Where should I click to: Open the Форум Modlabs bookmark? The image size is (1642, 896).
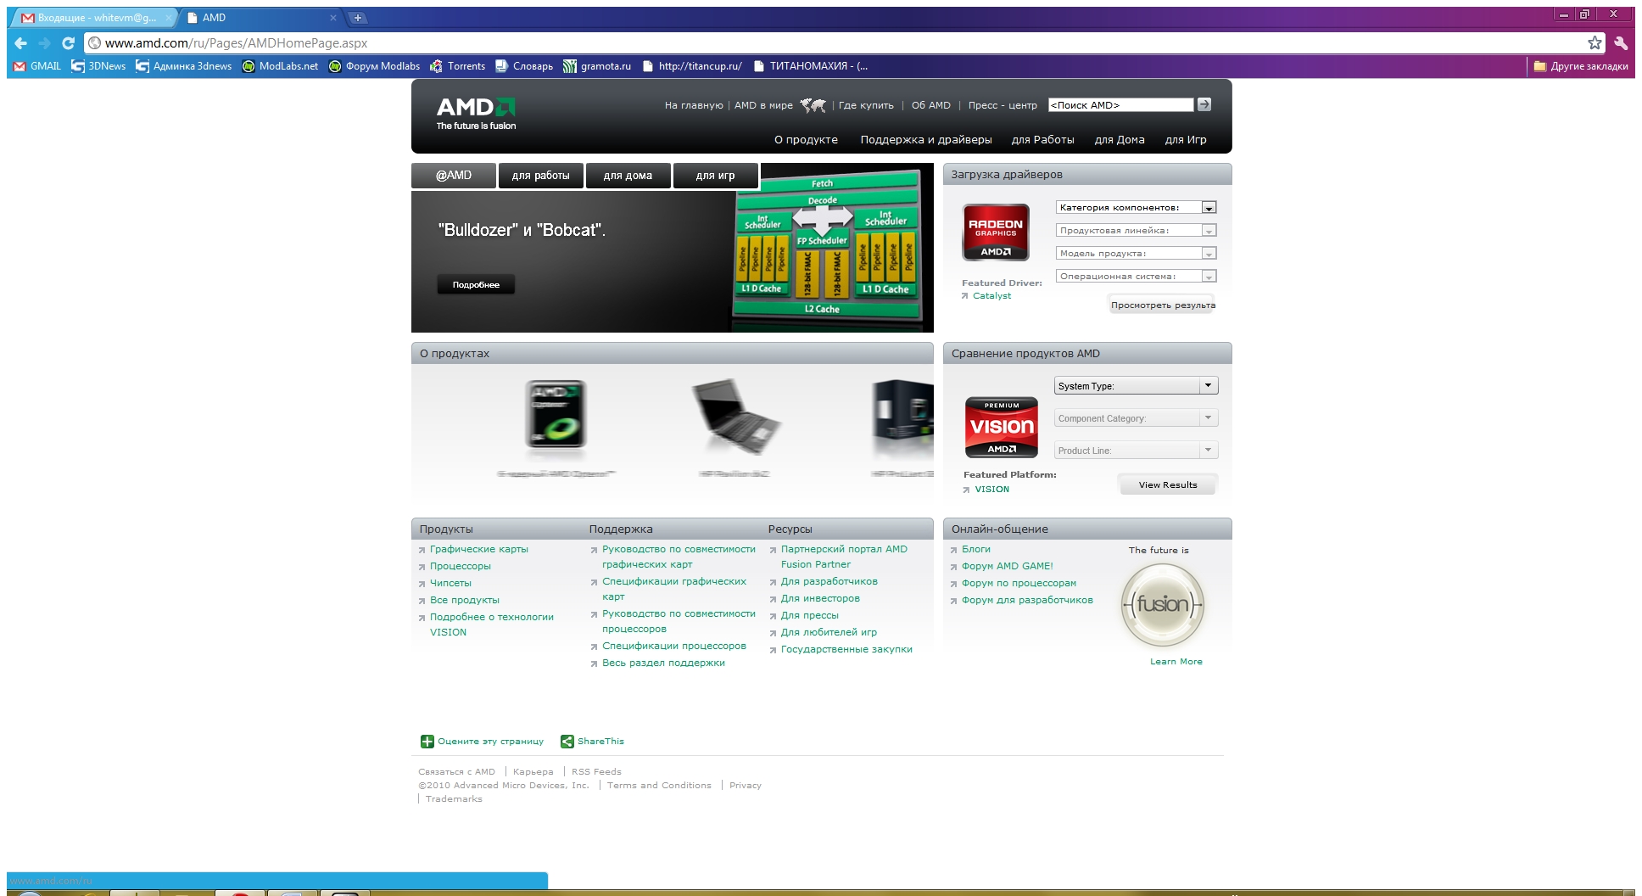374,66
